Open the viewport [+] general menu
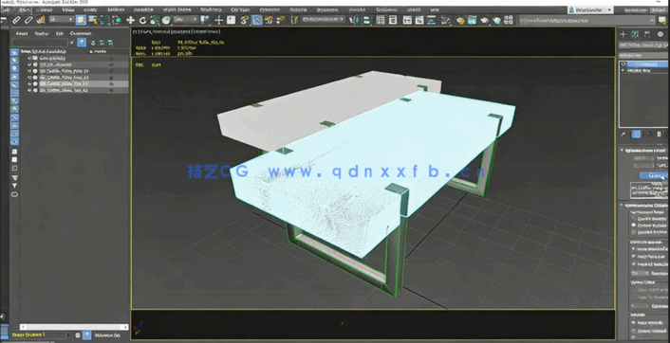The image size is (670, 343). (x=135, y=31)
